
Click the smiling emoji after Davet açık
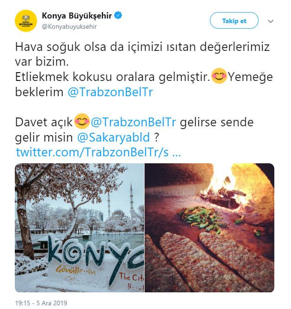[82, 121]
